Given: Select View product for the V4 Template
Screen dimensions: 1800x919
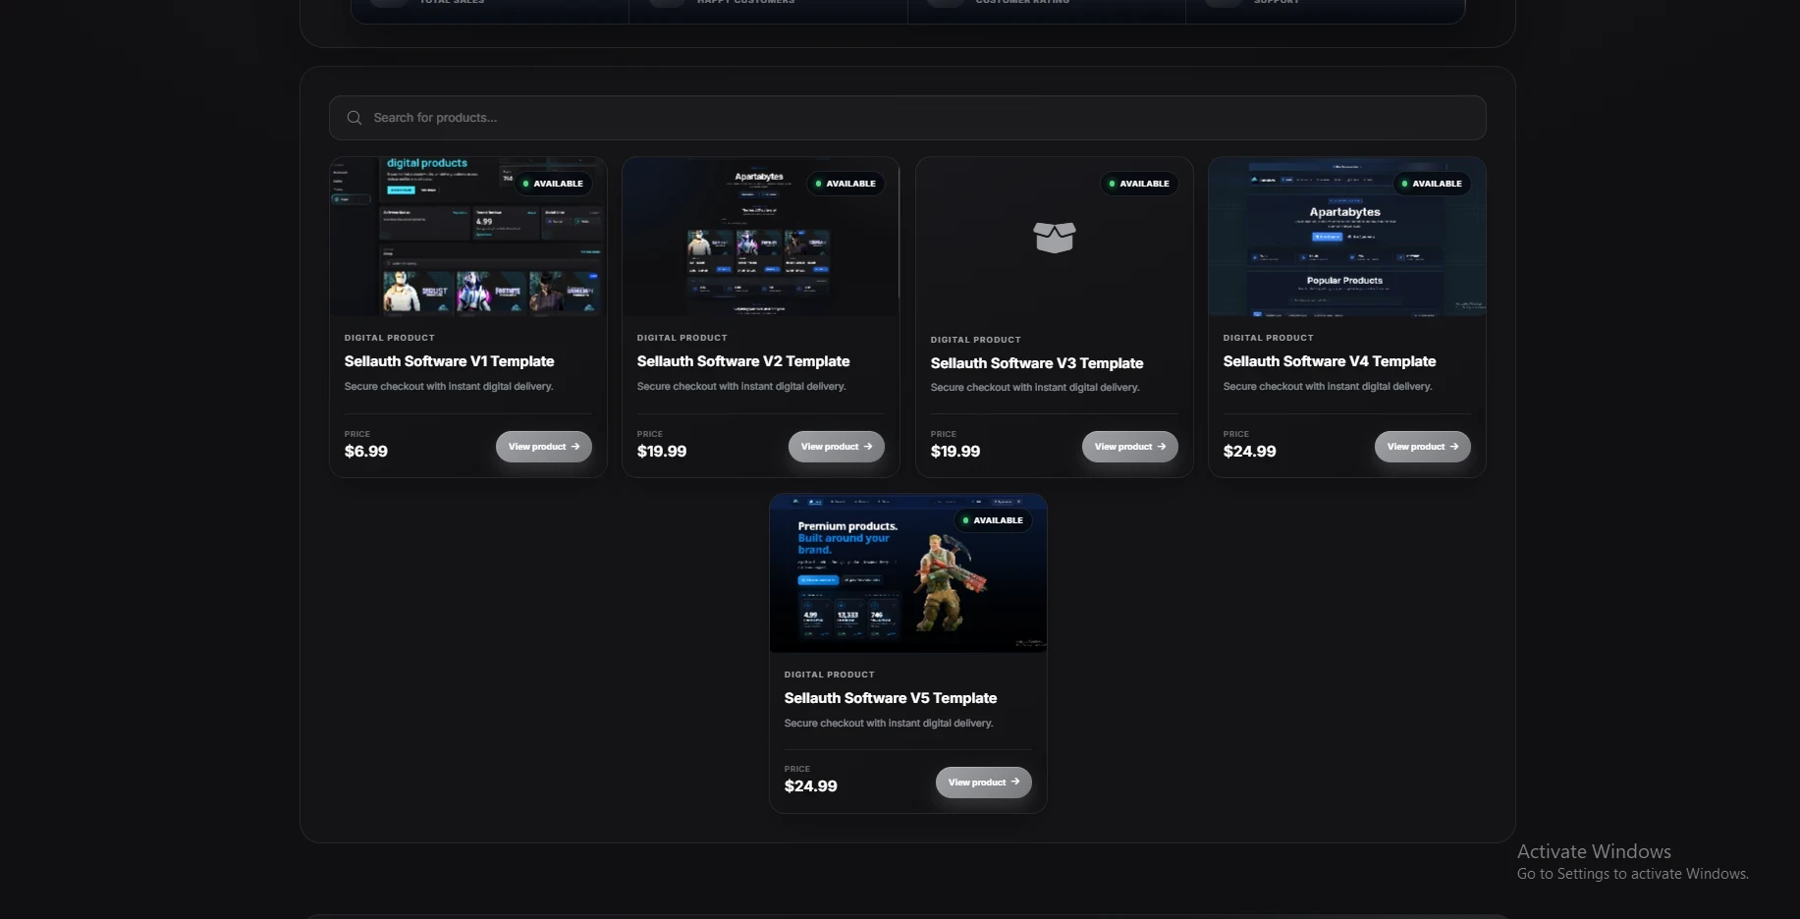Looking at the screenshot, I should [x=1423, y=447].
